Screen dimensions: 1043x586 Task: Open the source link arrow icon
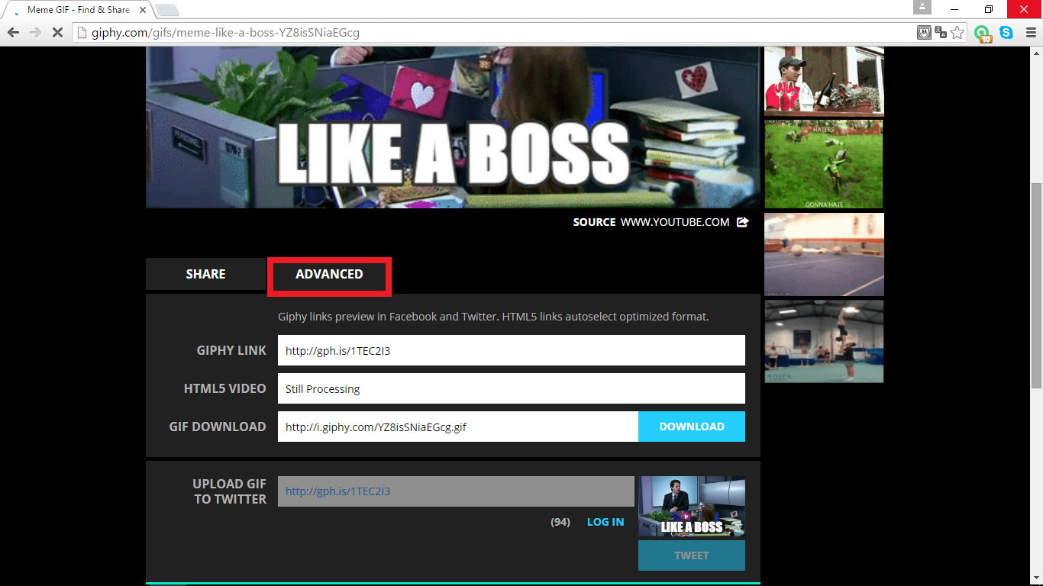743,222
